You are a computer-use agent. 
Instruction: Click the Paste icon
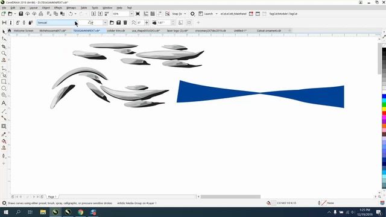(x=63, y=14)
